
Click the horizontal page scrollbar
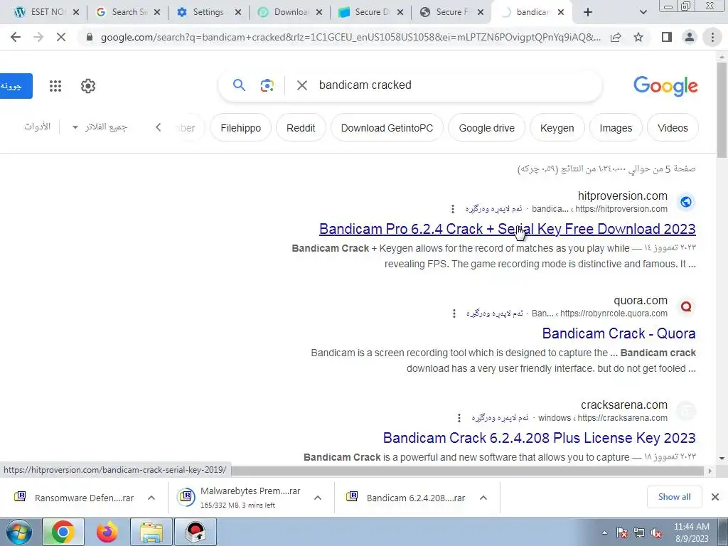[468, 471]
